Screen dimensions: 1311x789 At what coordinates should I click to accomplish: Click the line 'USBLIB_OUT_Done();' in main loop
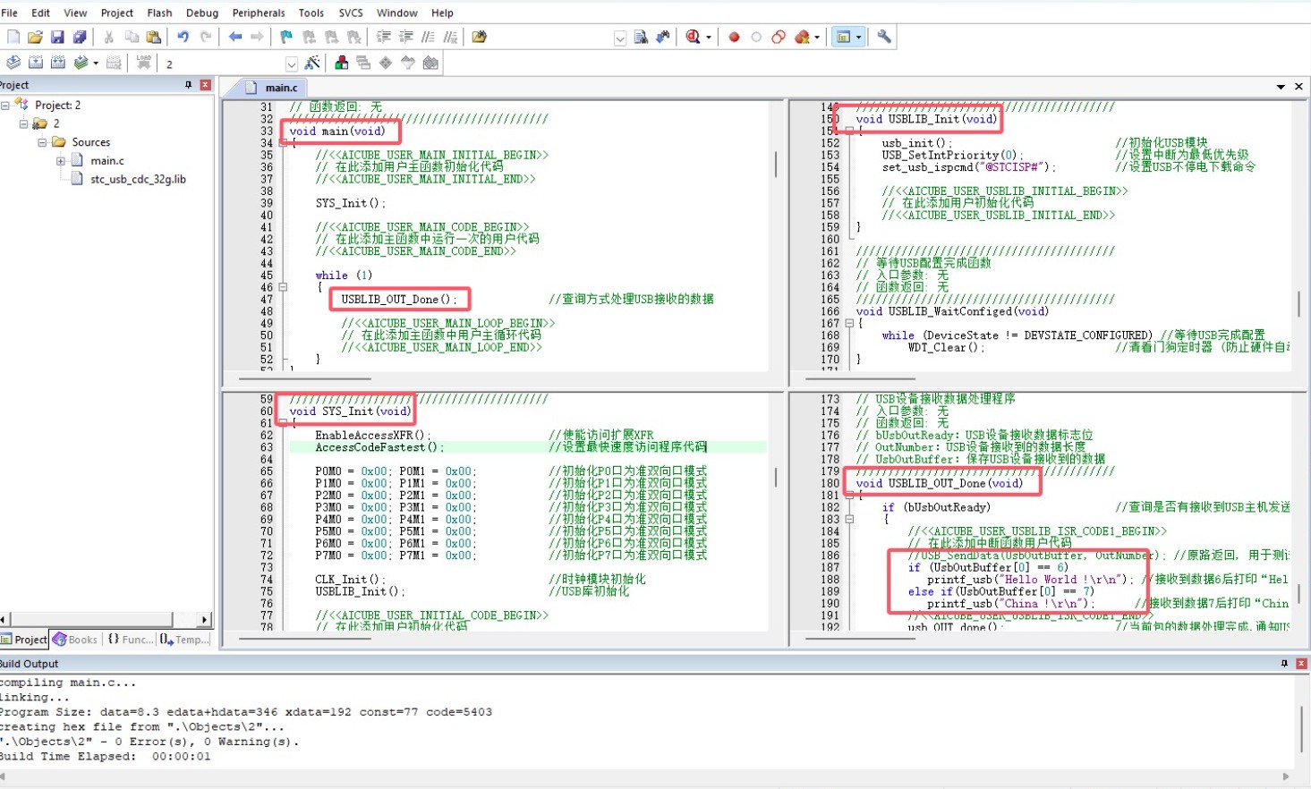coord(399,300)
